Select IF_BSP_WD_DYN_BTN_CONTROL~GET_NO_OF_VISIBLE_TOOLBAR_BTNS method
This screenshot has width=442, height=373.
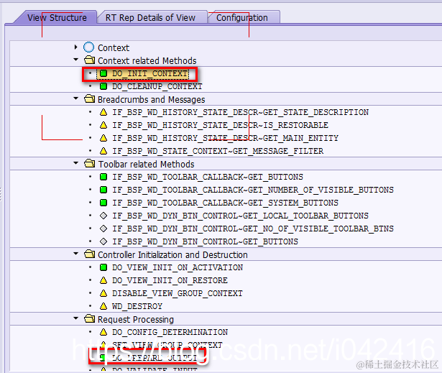[253, 229]
